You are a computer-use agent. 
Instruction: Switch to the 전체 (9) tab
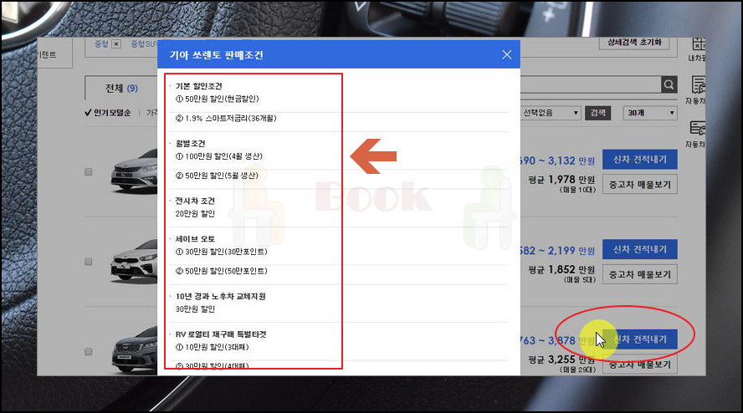click(121, 88)
